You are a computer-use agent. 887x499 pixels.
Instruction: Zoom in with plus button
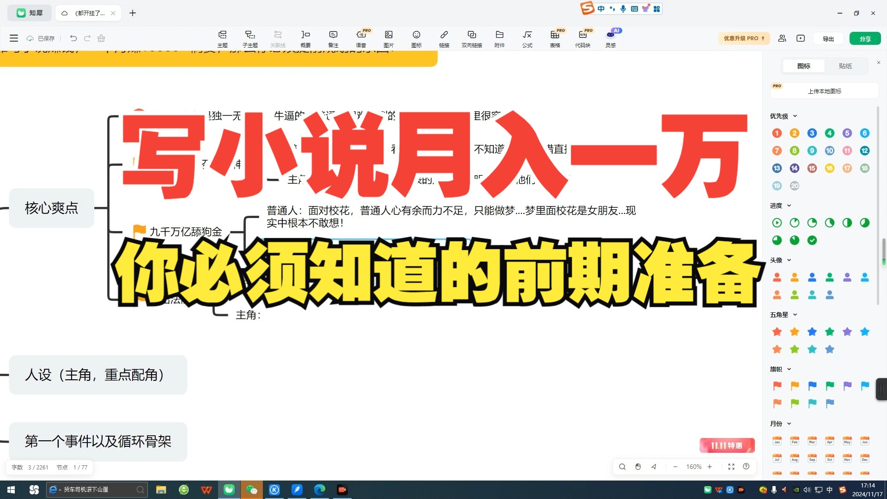click(710, 467)
